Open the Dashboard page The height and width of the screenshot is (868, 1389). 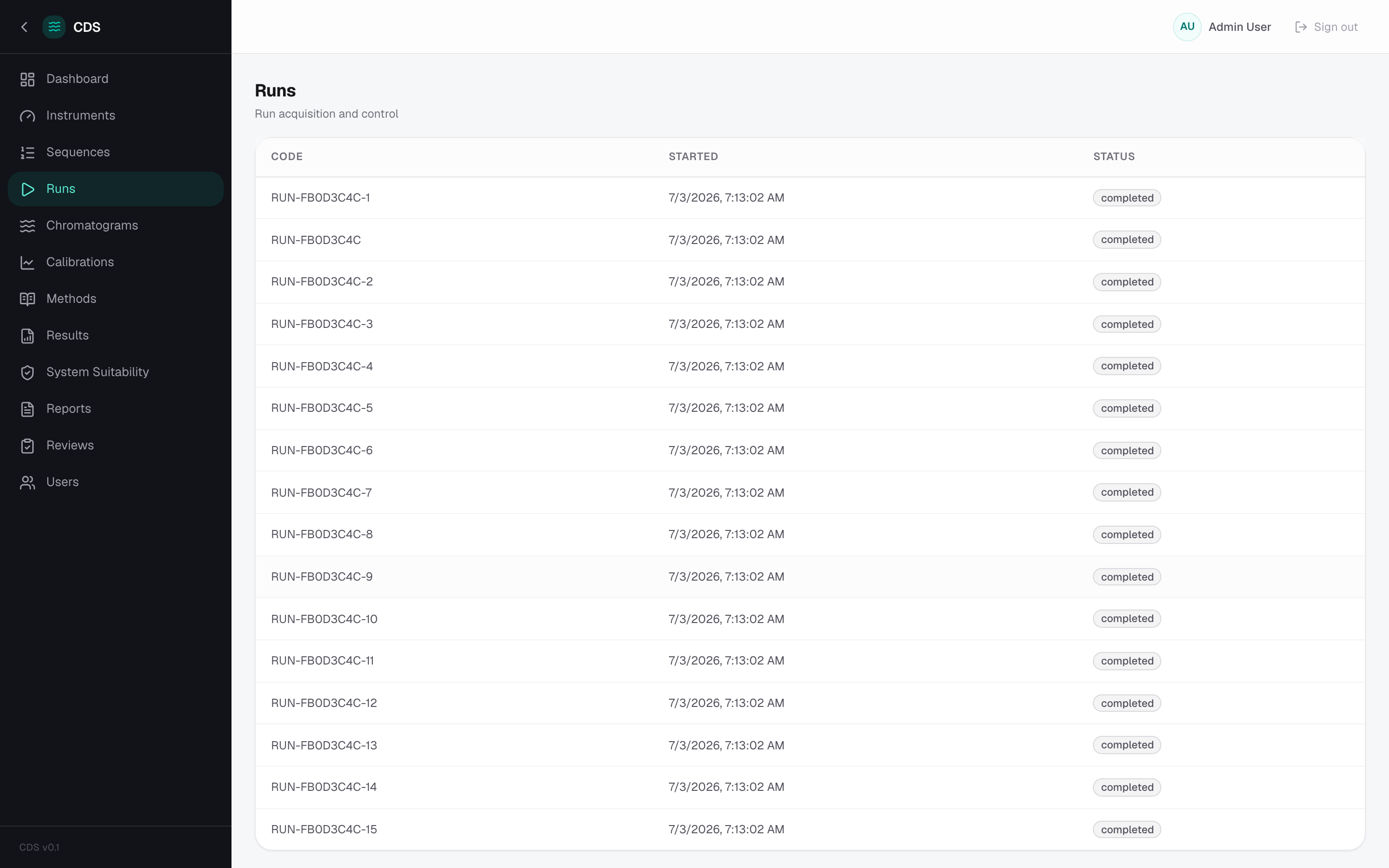point(115,79)
